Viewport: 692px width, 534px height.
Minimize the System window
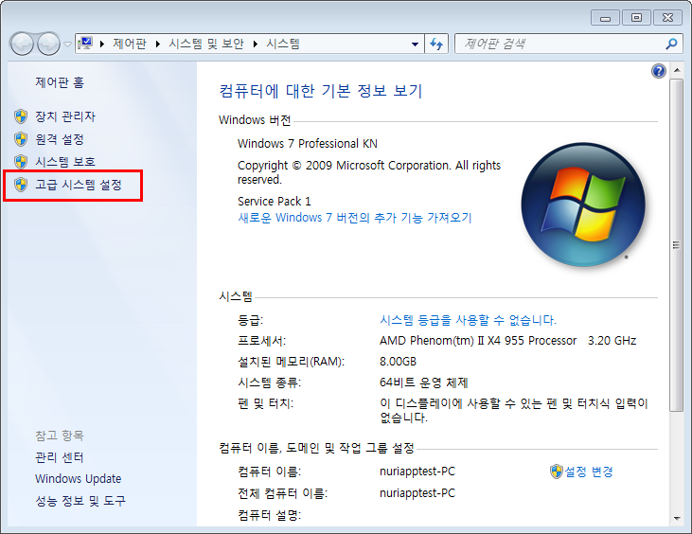[605, 18]
